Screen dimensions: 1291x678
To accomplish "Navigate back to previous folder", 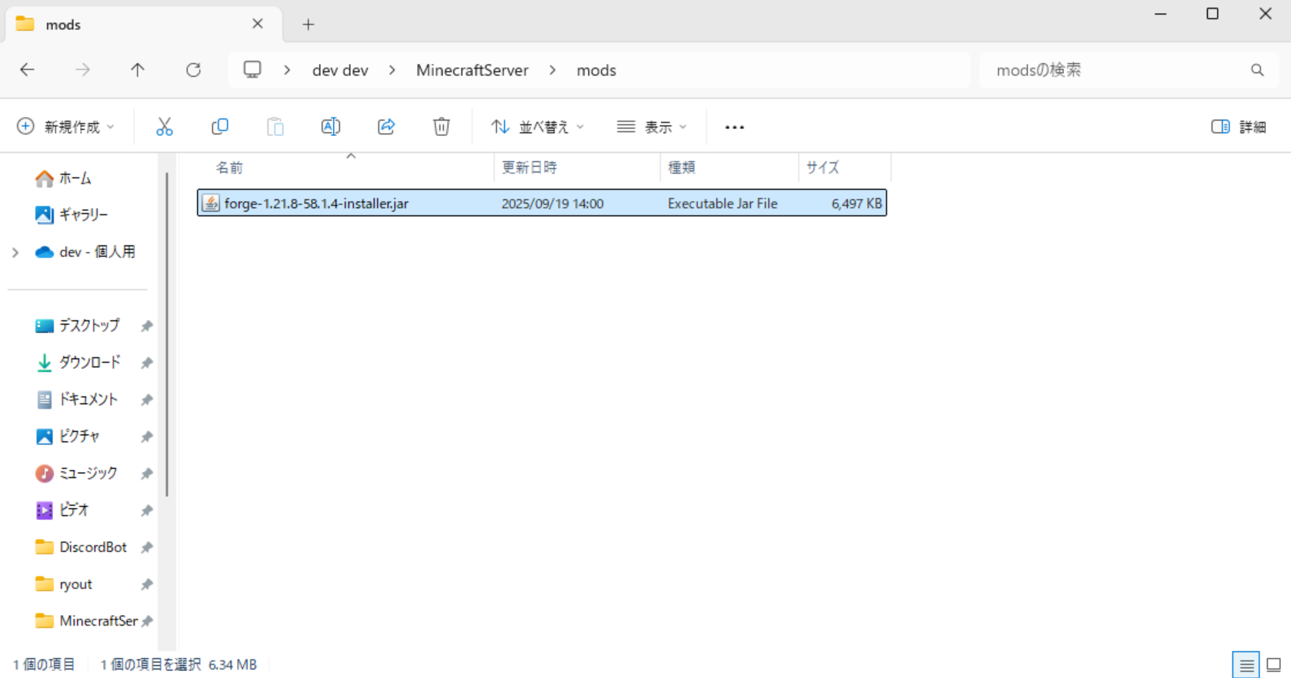I will point(28,70).
